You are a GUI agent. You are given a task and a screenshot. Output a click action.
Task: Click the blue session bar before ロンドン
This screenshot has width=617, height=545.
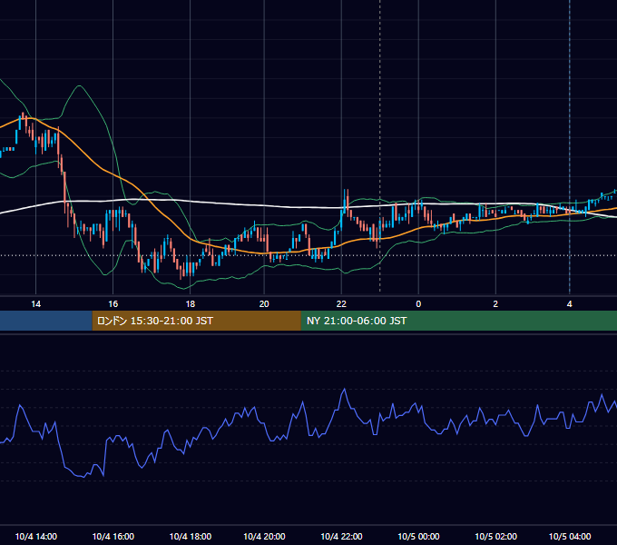(46, 321)
